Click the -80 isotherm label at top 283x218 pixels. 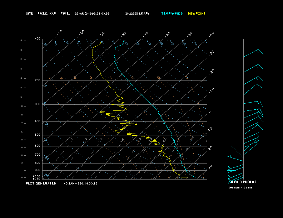click(124, 34)
